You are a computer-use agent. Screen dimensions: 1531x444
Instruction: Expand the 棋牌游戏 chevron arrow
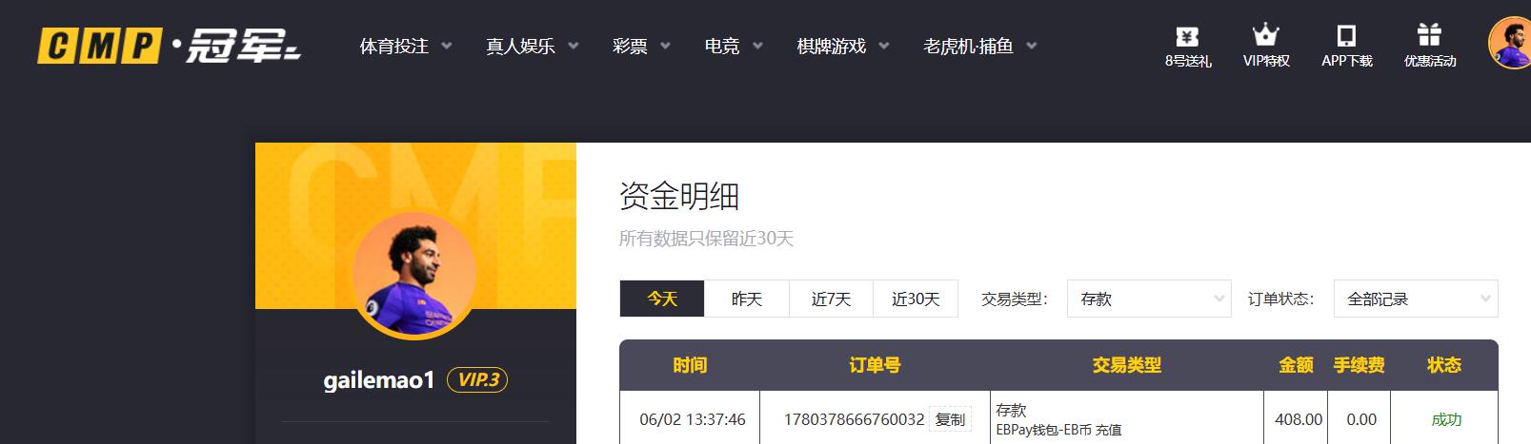[x=884, y=46]
